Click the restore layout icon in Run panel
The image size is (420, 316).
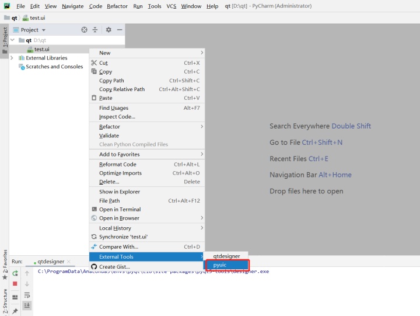tap(15, 297)
